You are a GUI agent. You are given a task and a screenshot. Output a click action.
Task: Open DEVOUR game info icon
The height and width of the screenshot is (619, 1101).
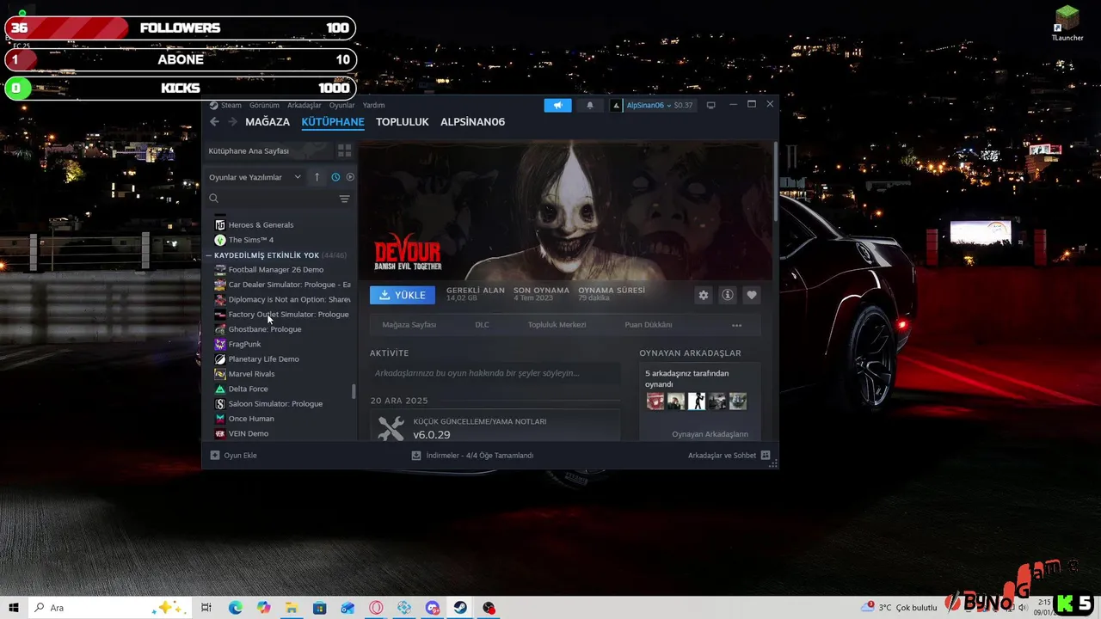point(728,295)
